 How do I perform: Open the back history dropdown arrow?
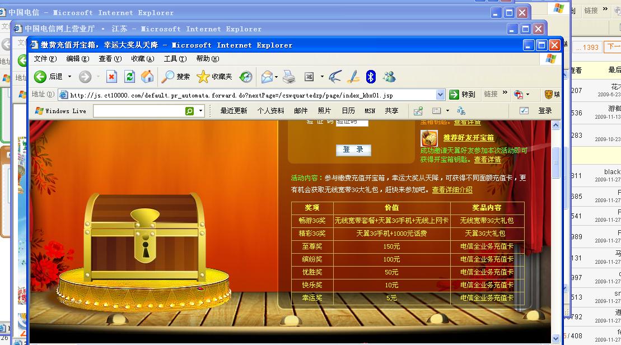click(x=69, y=76)
